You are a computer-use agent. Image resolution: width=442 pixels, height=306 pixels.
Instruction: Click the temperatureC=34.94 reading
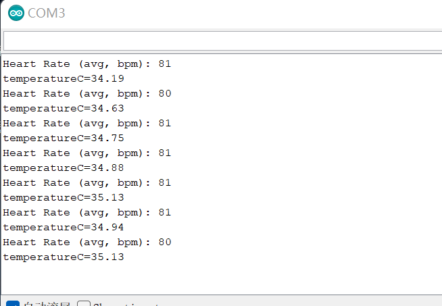click(x=64, y=228)
